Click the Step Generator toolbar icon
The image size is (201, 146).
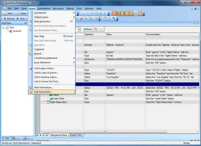pyautogui.click(x=85, y=19)
